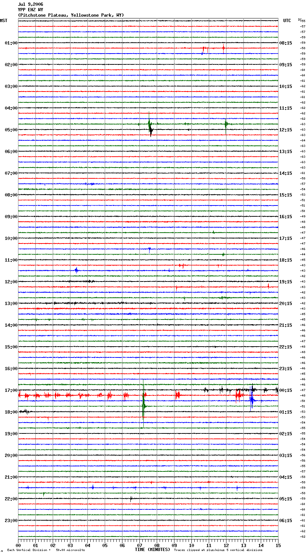Viewport: 307px width, 555px height.
Task: Select the "23:00" MST row label
Action: (11, 521)
